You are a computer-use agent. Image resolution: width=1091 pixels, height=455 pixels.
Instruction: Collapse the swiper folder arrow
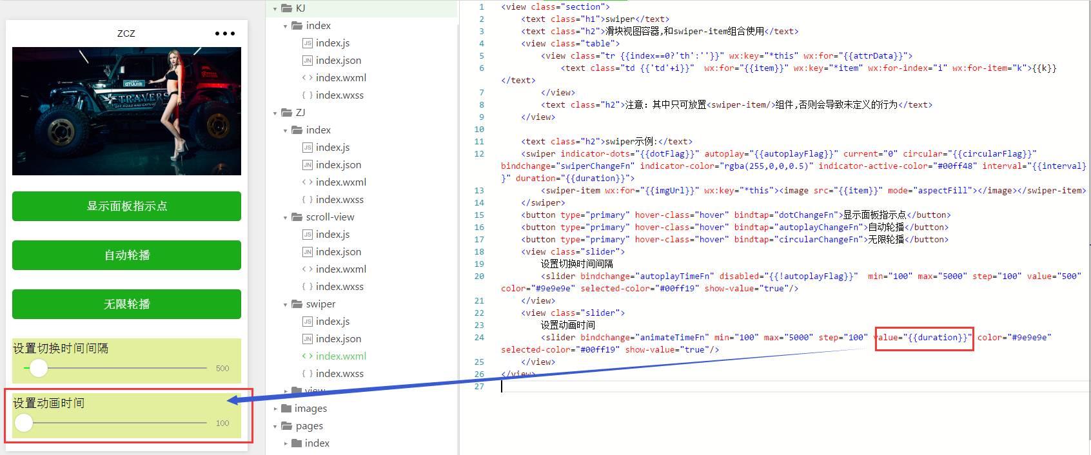[286, 305]
